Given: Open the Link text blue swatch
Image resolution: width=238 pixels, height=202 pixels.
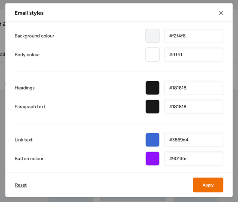Looking at the screenshot, I should pyautogui.click(x=153, y=140).
